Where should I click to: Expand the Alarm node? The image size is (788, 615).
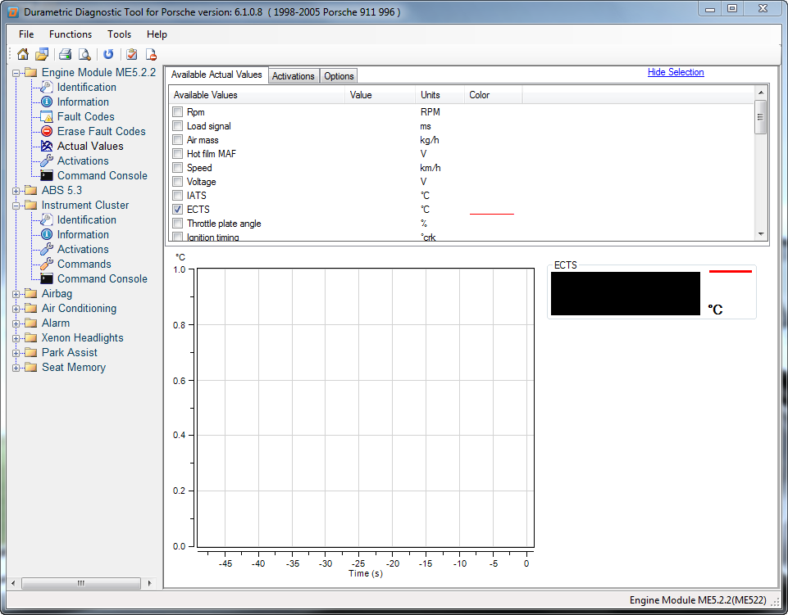click(16, 323)
